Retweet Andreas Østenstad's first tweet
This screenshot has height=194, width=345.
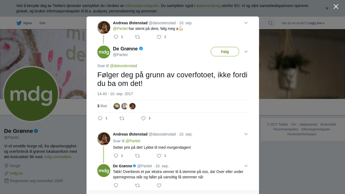(137, 37)
